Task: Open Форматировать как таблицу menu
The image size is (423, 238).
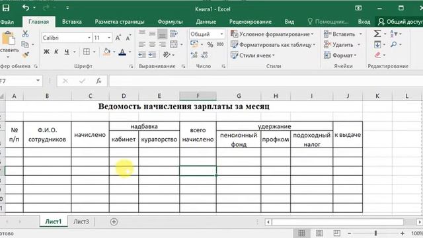Action: point(273,45)
